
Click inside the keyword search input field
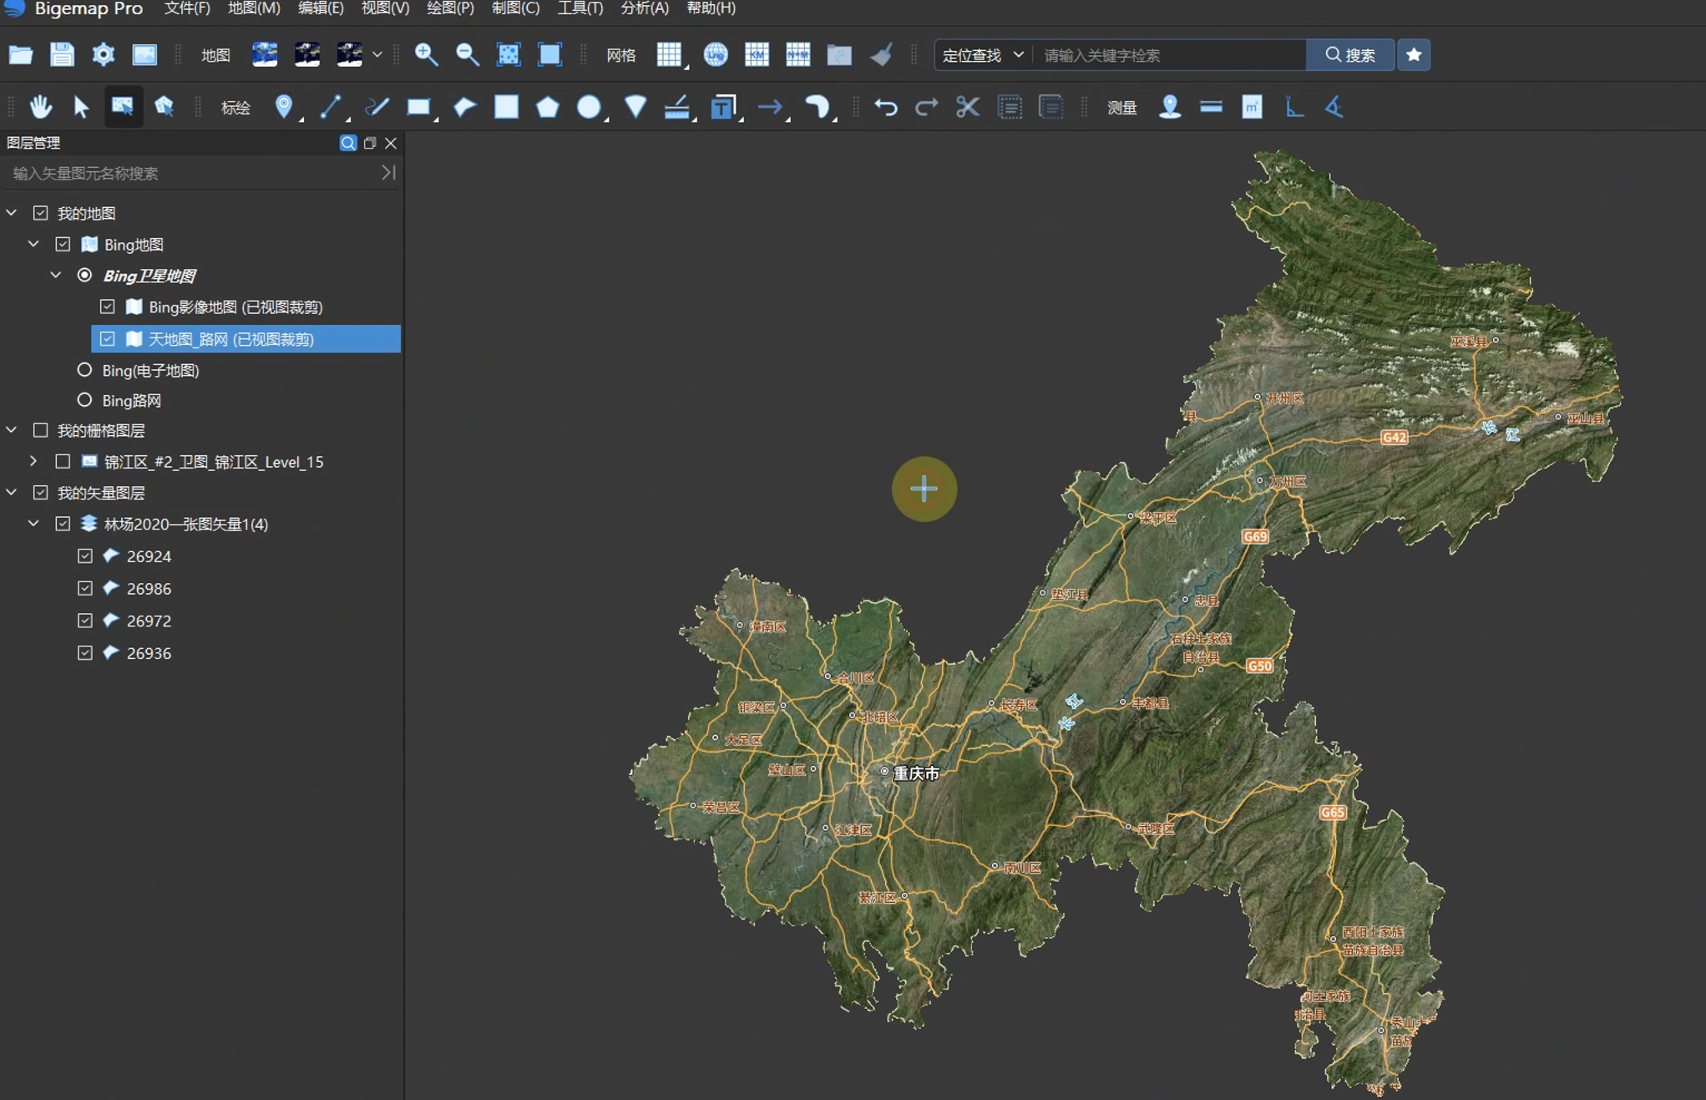1169,55
